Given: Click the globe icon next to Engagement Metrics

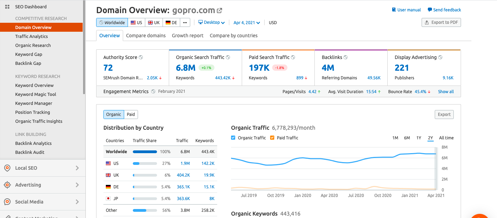Looking at the screenshot, I should coord(153,91).
